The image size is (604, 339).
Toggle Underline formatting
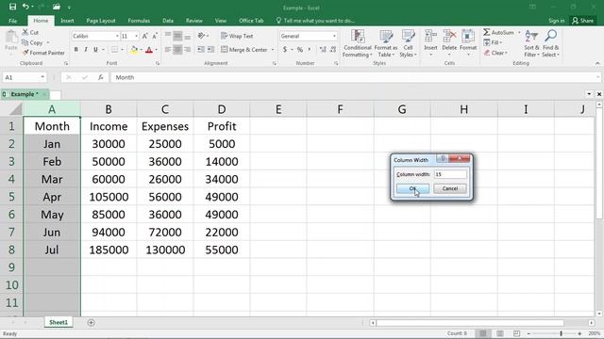[x=95, y=50]
